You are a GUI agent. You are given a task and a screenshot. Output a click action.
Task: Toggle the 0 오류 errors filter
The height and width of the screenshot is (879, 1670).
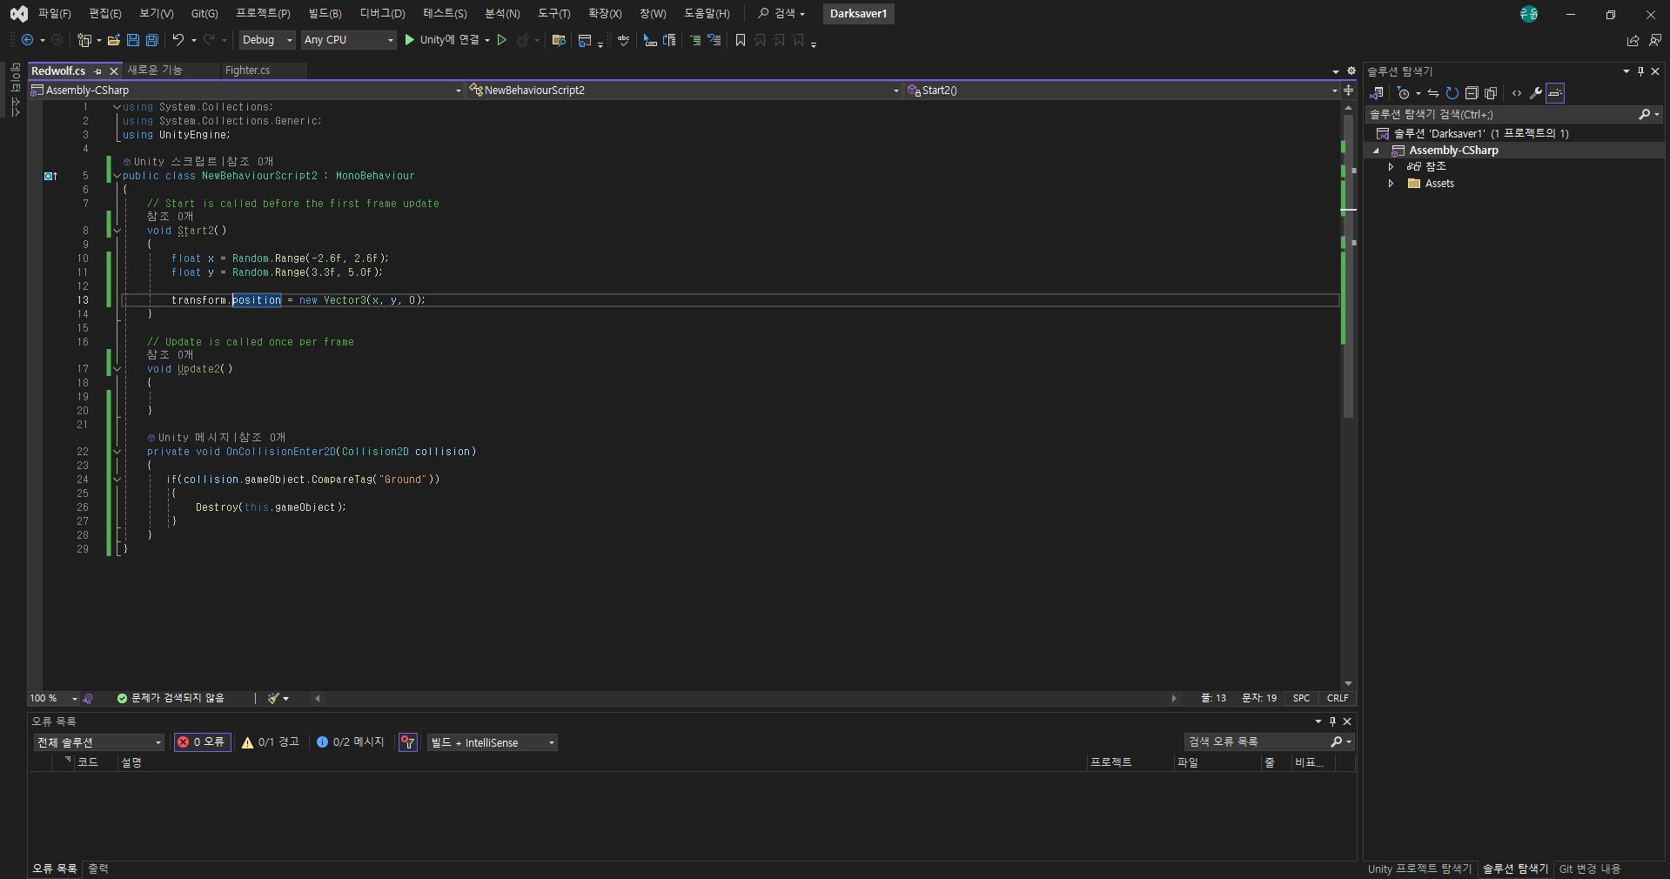point(202,742)
